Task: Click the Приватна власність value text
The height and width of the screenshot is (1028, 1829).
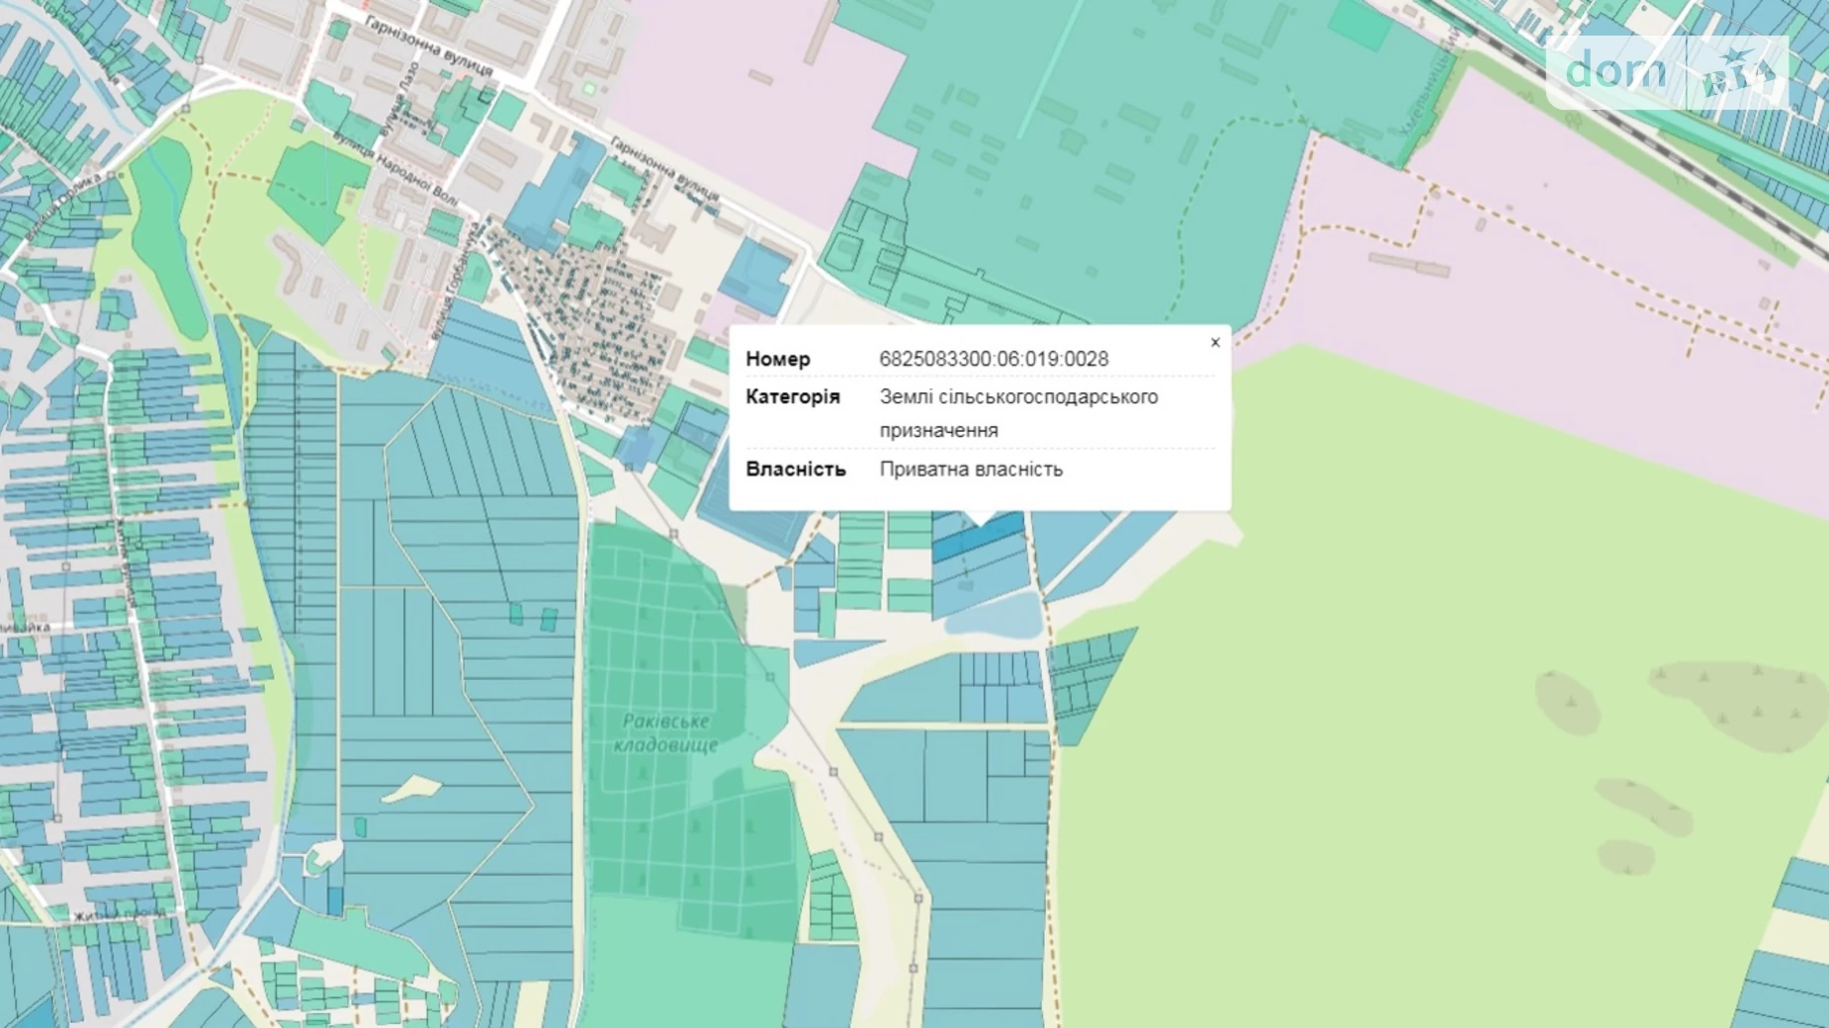Action: point(971,470)
